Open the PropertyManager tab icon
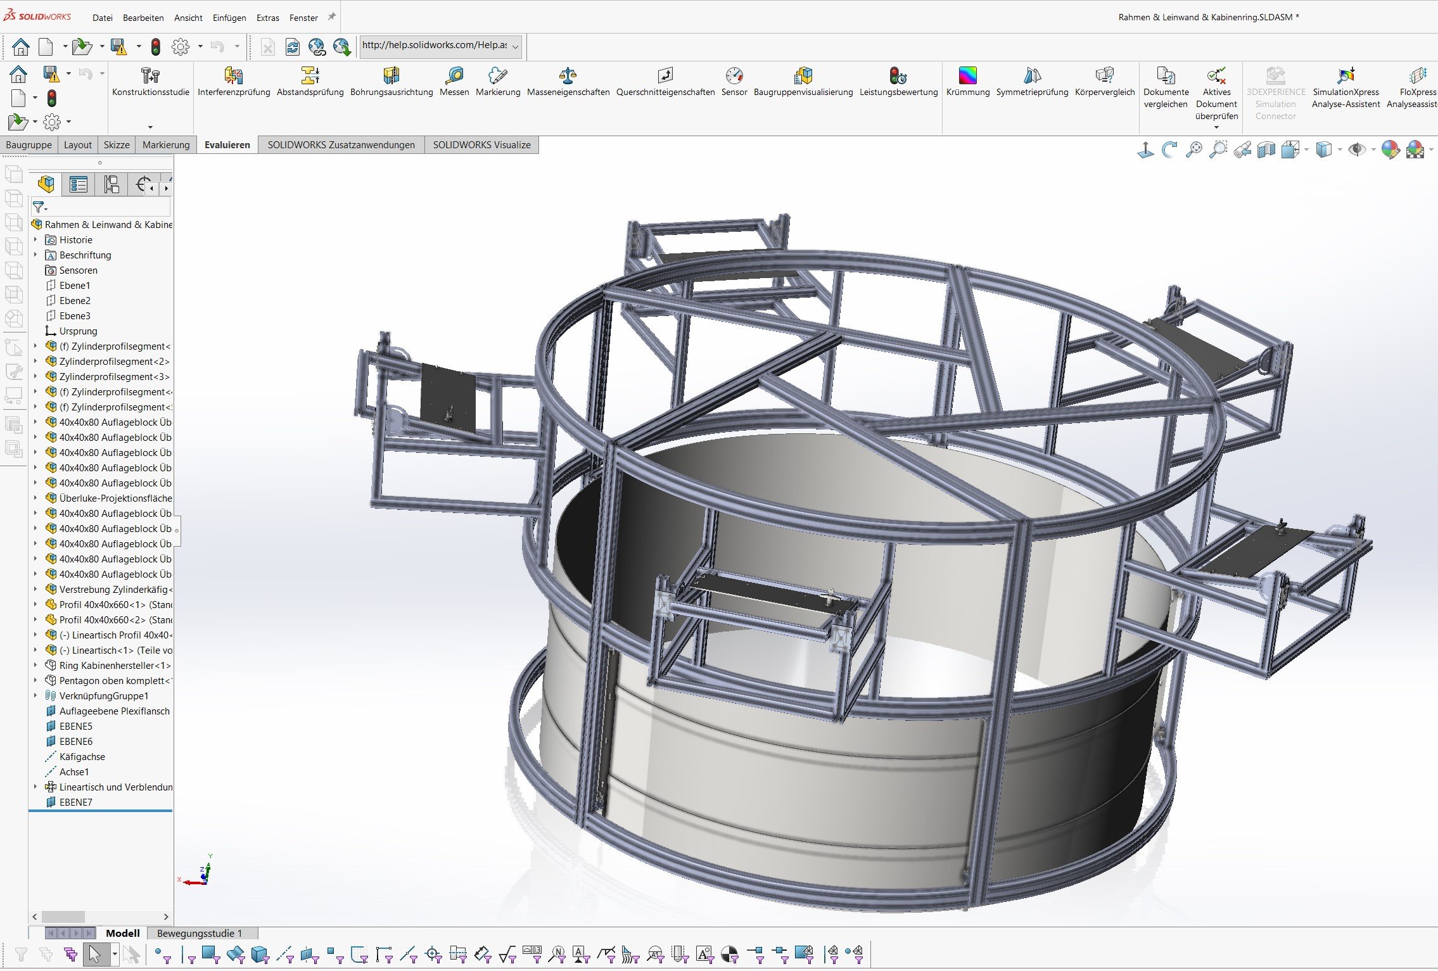The width and height of the screenshot is (1438, 971). pyautogui.click(x=79, y=184)
